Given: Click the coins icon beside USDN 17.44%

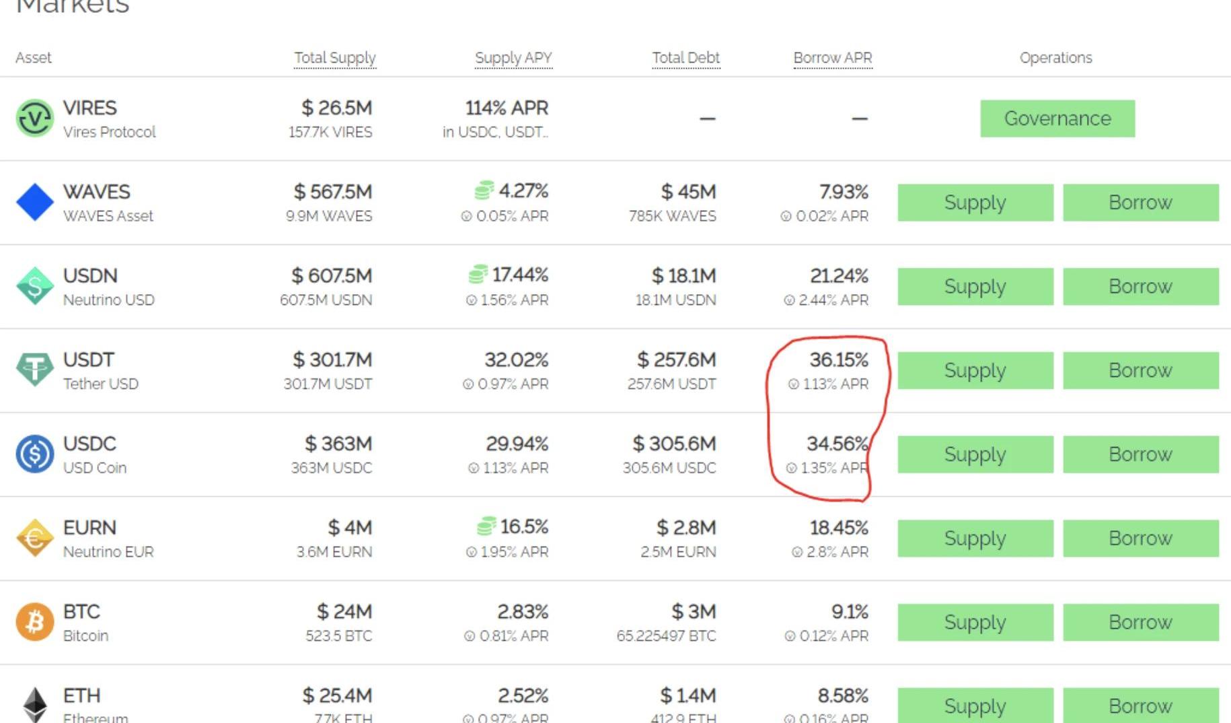Looking at the screenshot, I should [x=478, y=275].
